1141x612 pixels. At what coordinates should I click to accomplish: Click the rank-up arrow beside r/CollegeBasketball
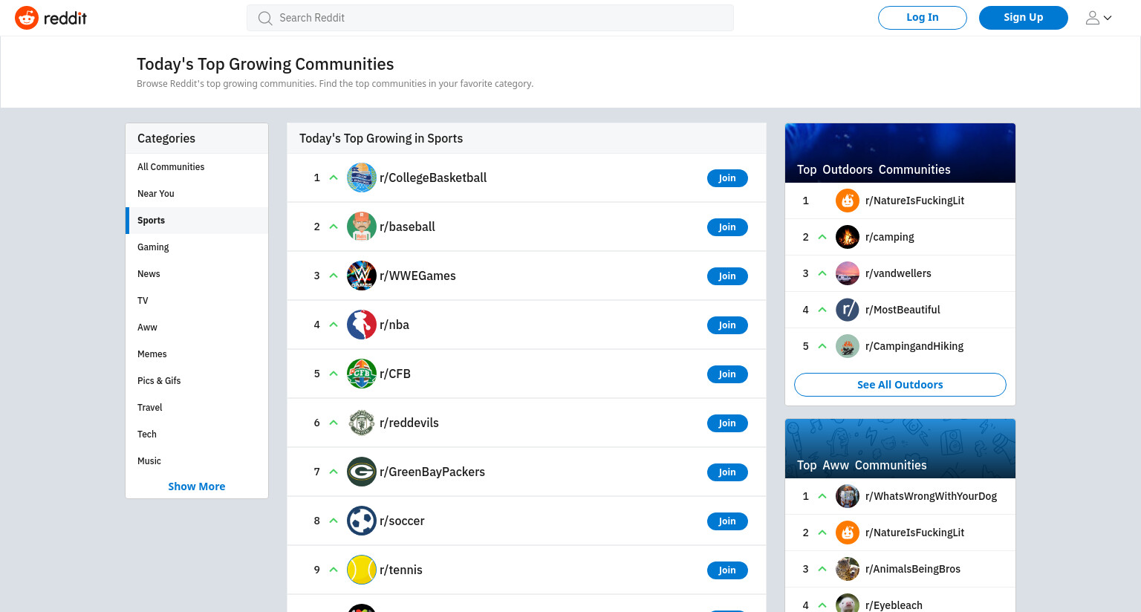[334, 178]
